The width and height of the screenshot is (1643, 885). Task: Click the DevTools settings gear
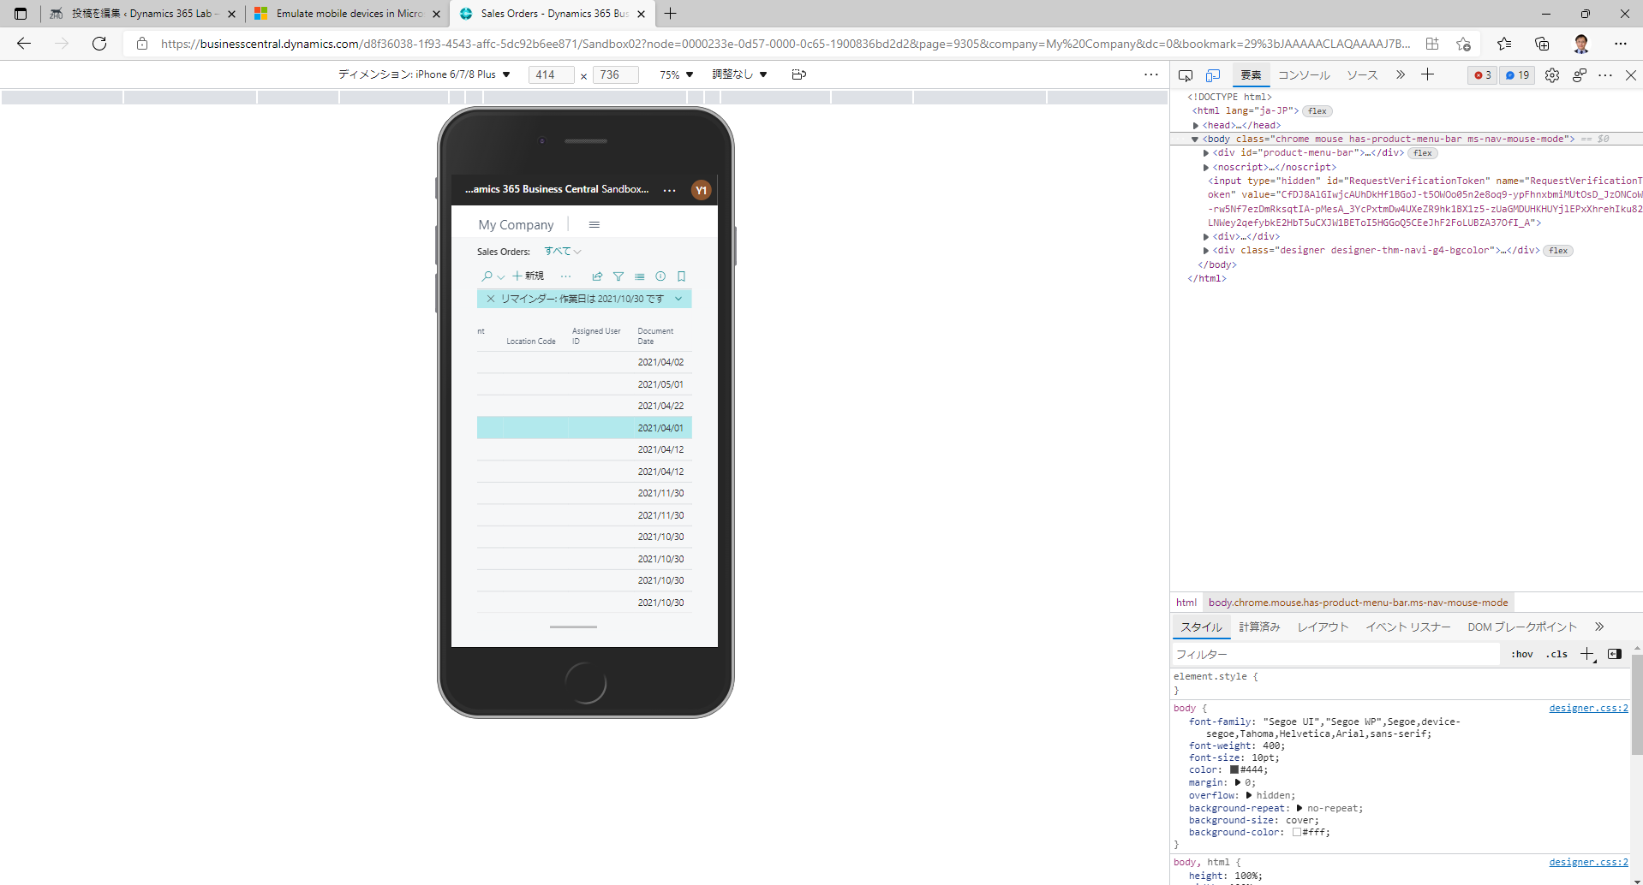tap(1552, 75)
